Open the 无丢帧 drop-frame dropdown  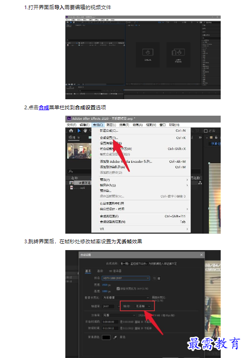pos(143,306)
